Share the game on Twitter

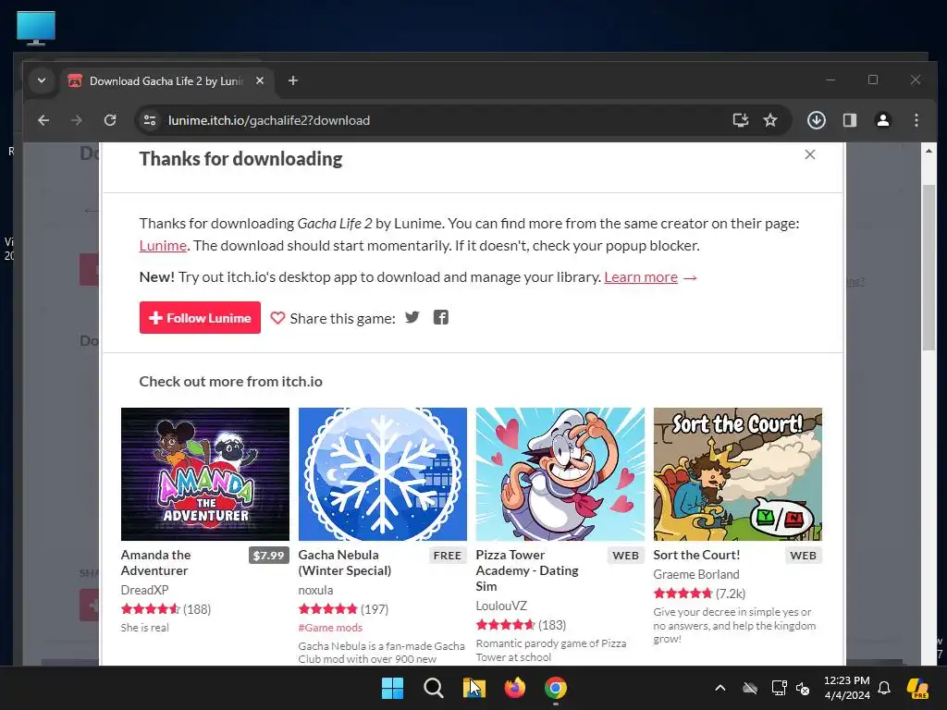(x=412, y=318)
